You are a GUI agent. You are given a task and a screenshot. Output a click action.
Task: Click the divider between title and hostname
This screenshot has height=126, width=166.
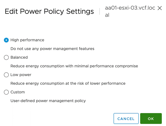(x=100, y=11)
